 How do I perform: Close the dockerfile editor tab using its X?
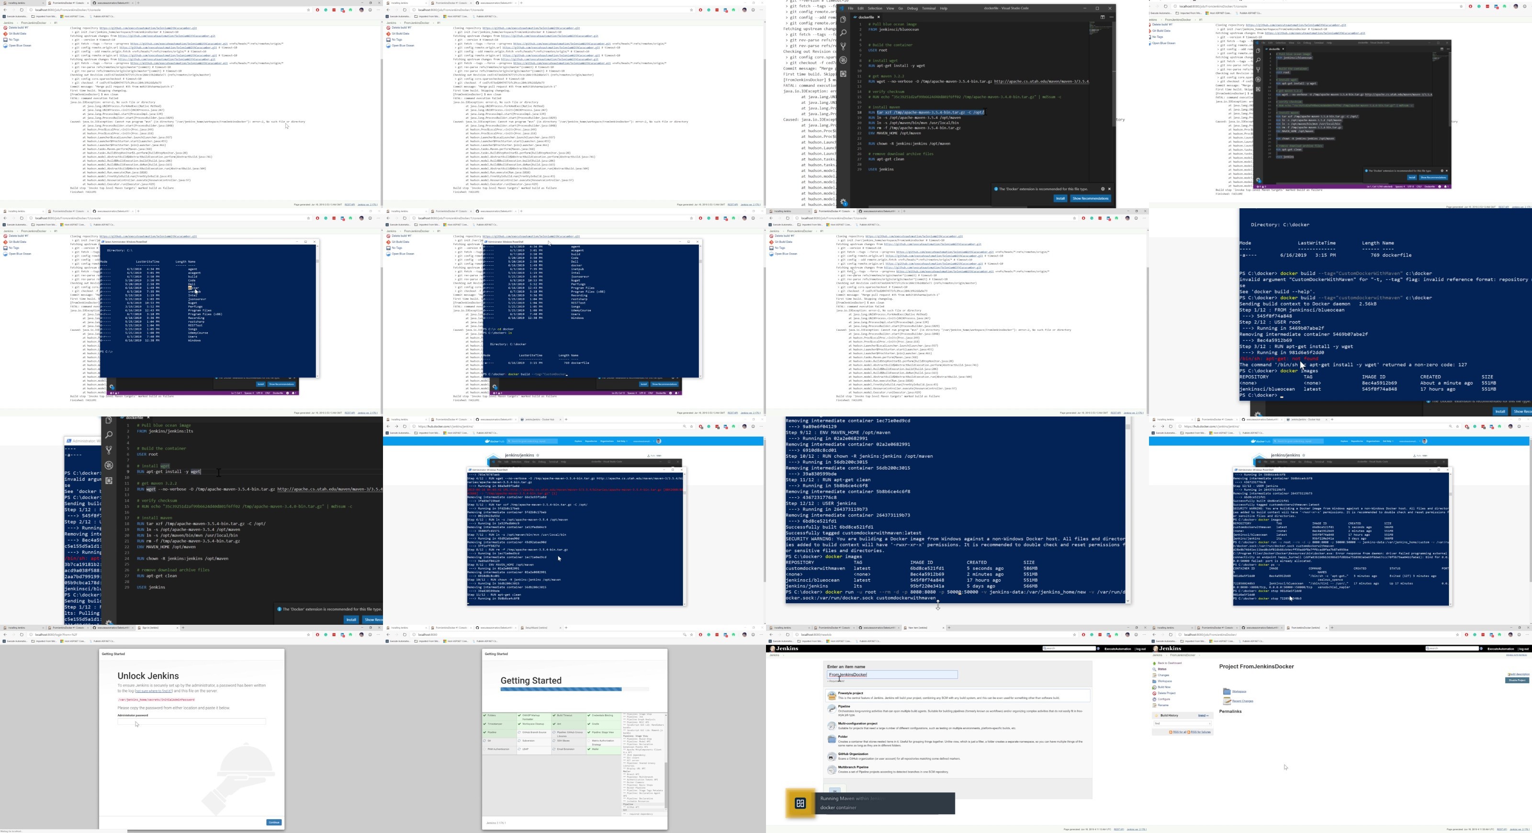[879, 17]
